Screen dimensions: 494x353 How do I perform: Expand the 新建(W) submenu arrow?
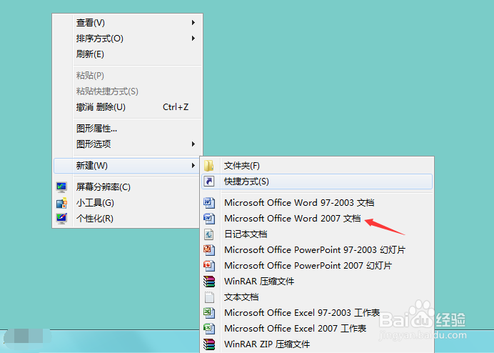tap(193, 166)
